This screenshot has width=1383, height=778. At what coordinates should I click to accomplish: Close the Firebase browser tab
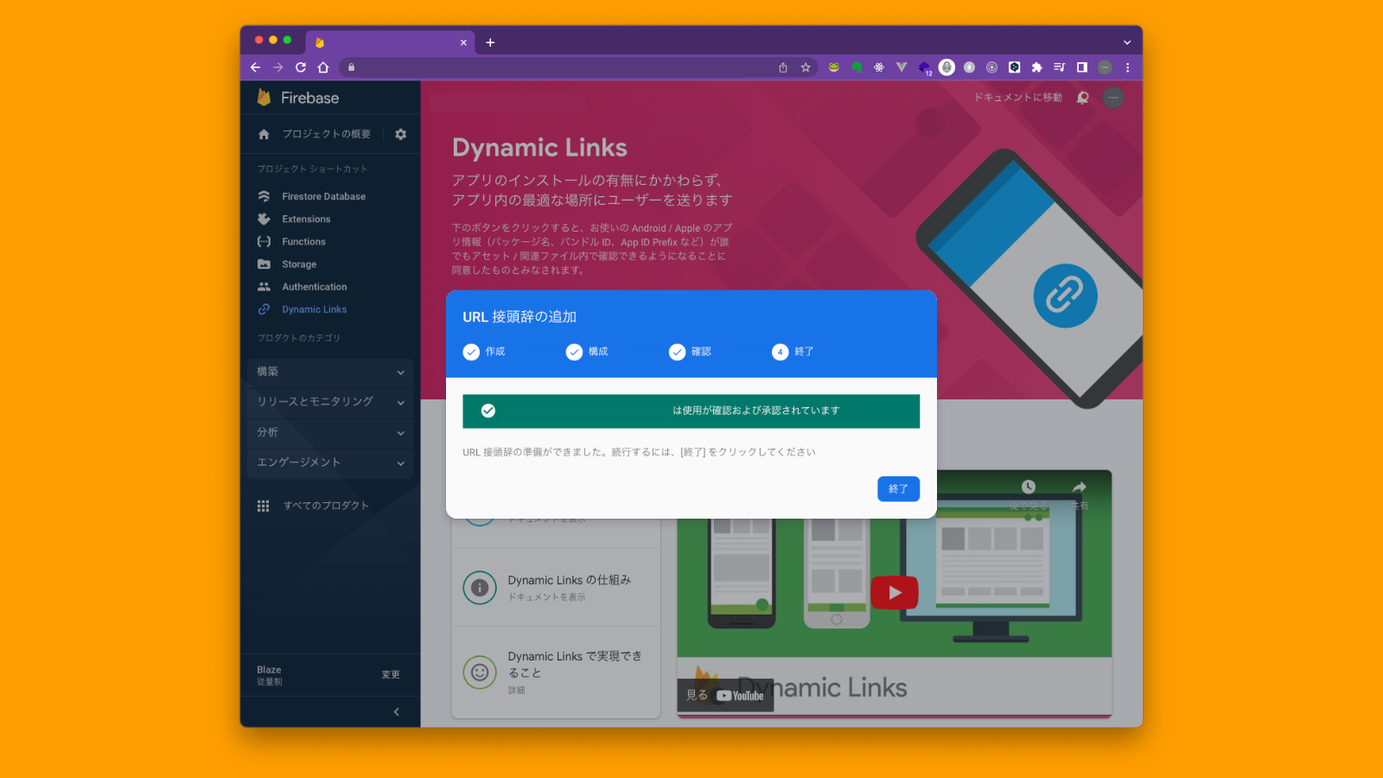tap(463, 42)
